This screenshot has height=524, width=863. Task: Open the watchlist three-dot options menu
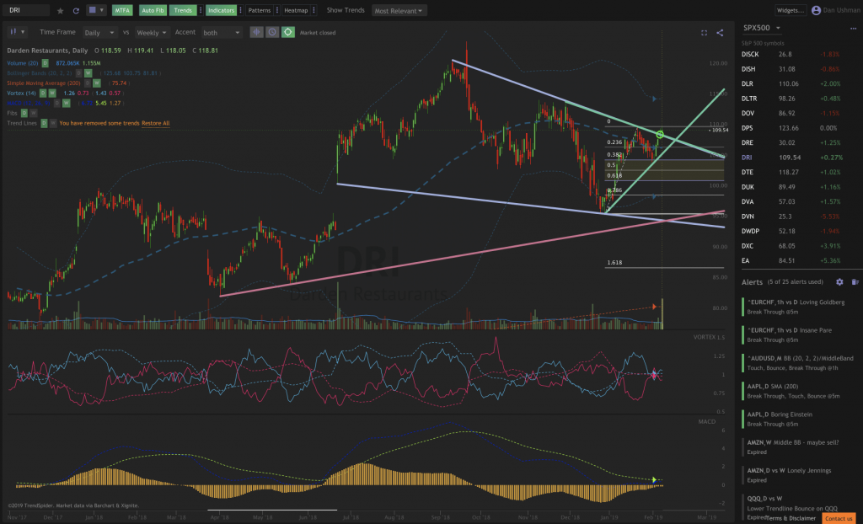(853, 28)
